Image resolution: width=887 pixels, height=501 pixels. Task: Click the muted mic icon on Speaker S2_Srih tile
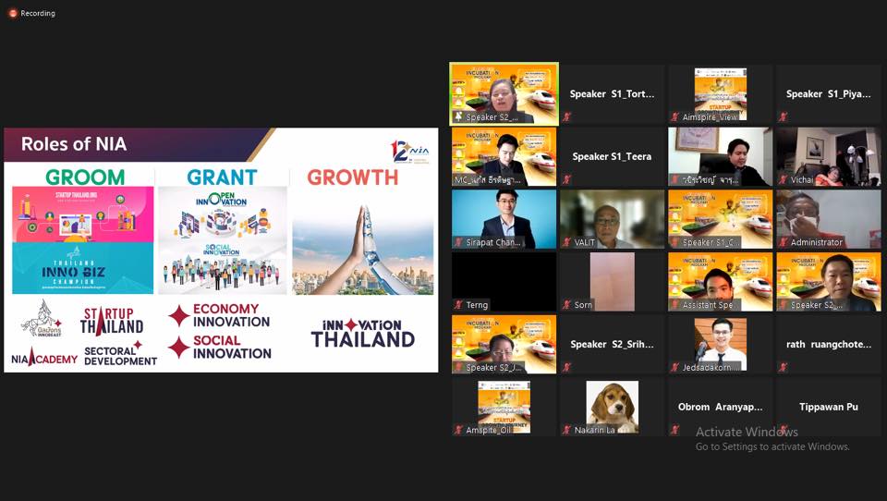[x=566, y=367]
